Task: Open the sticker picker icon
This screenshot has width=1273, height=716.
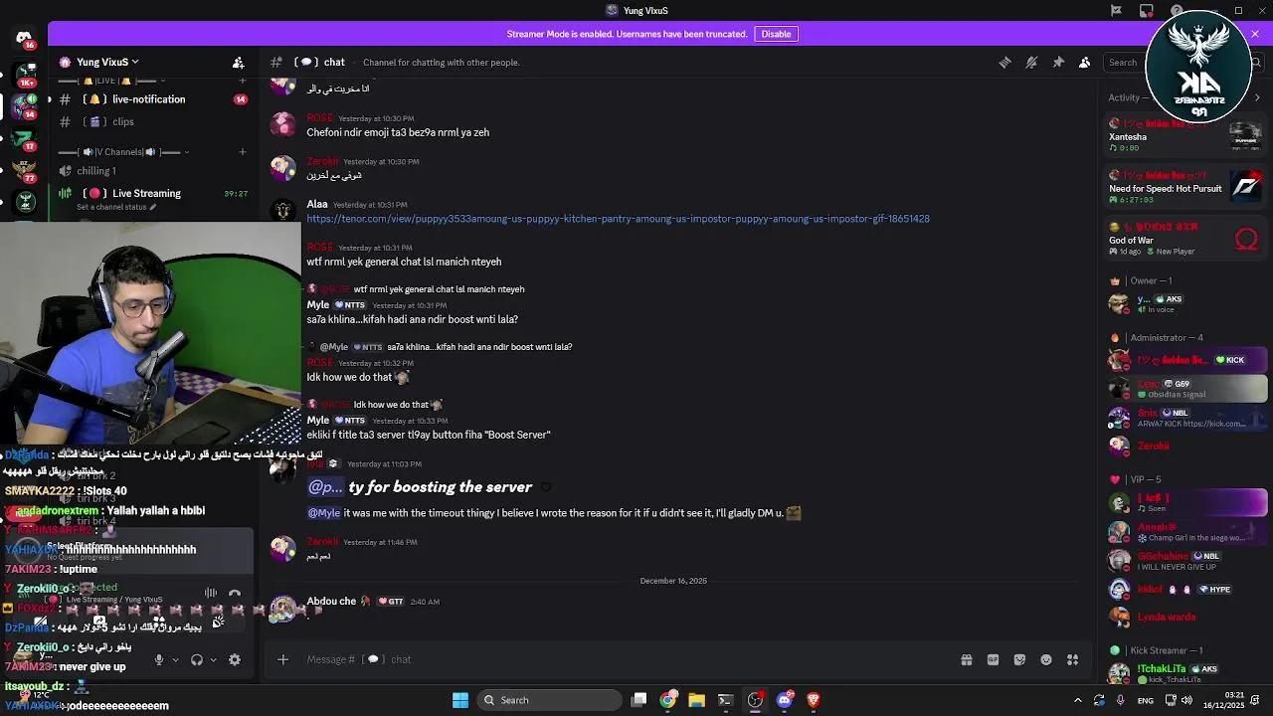Action: (x=1019, y=659)
